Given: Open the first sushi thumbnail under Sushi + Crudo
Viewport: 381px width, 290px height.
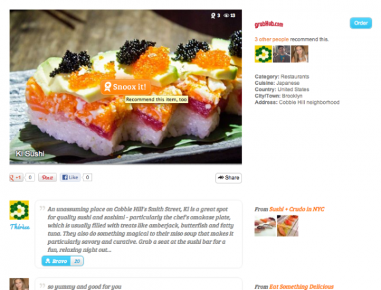Looking at the screenshot, I should [265, 225].
